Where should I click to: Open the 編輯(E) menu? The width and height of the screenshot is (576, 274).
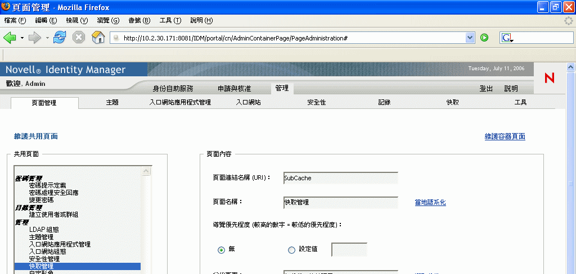(x=46, y=21)
